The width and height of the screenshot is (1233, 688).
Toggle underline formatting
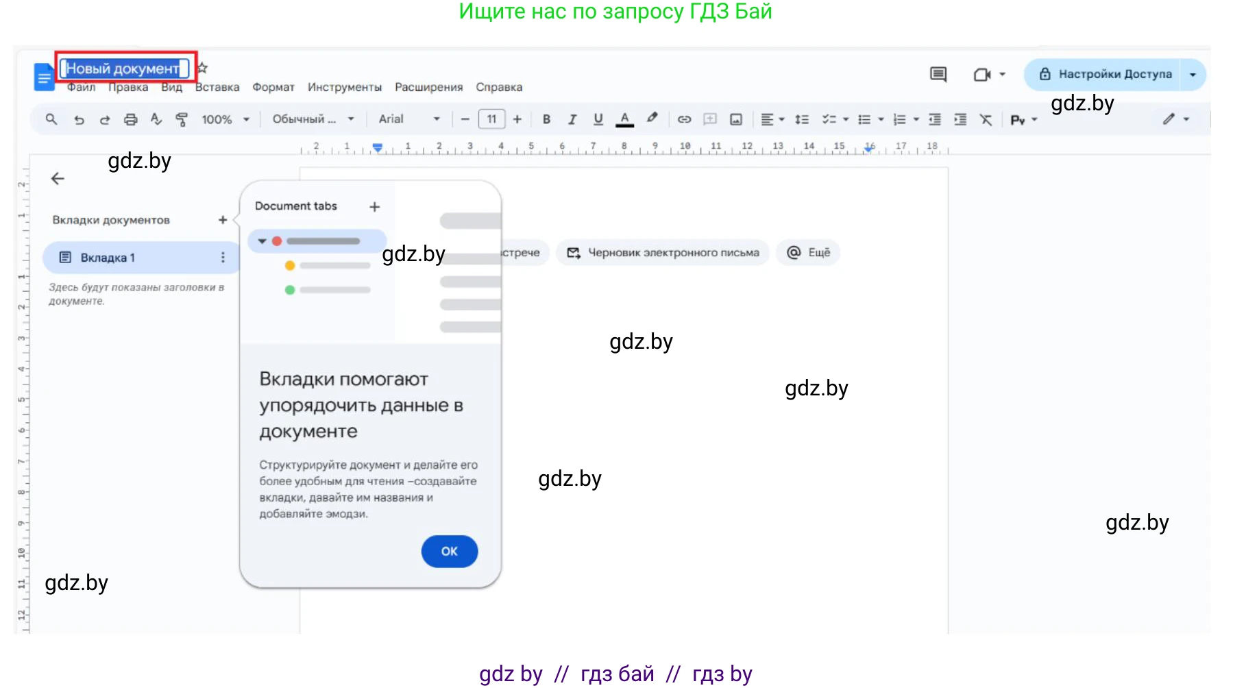[x=598, y=119]
